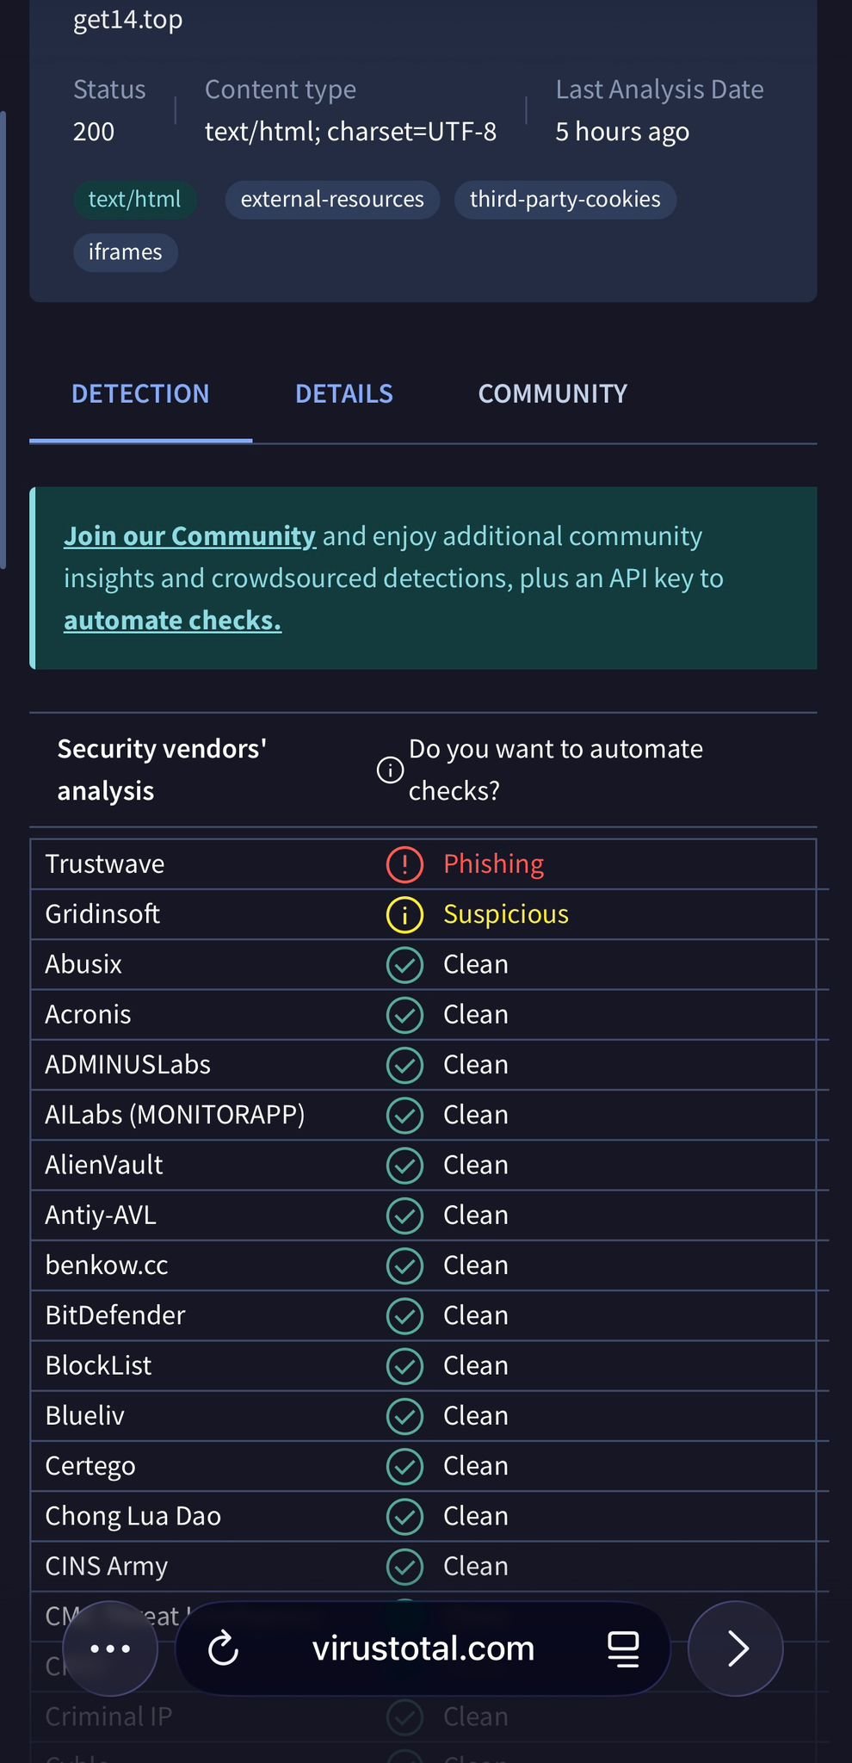The image size is (852, 1763).
Task: Click the Gridinsoft suspicious status icon
Action: click(404, 914)
